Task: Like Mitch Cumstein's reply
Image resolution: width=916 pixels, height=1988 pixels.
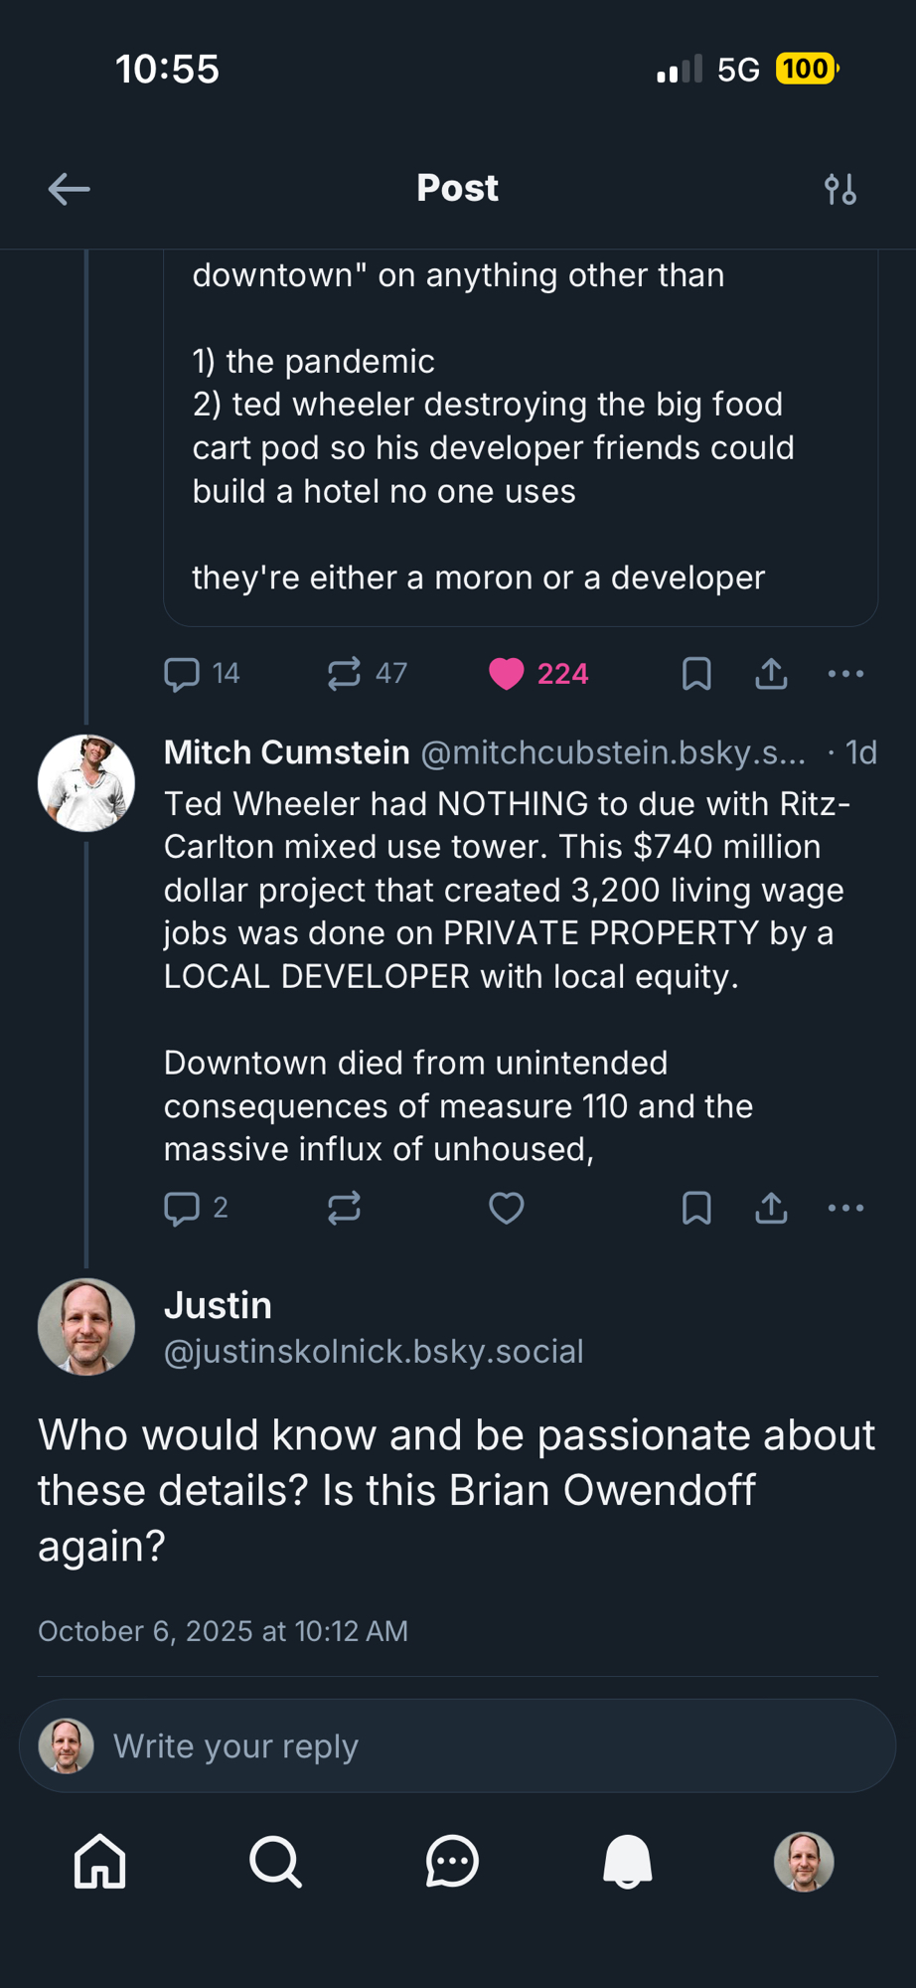Action: (x=507, y=1208)
